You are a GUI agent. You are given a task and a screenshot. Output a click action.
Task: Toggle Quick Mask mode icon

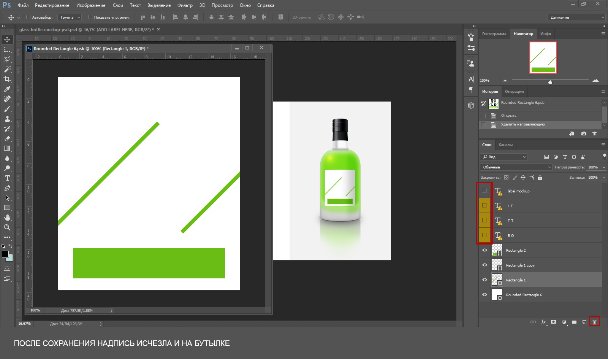click(x=7, y=268)
